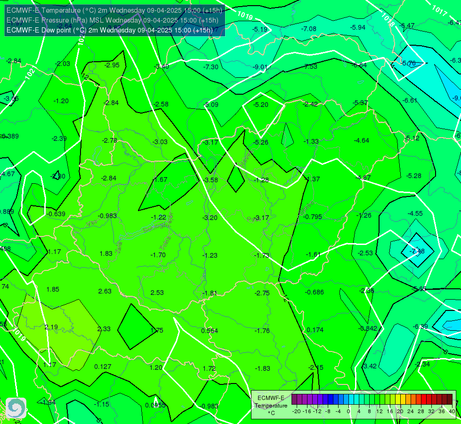The image size is (461, 424).
Task: Click the dew point value -2.78
Action: click(x=110, y=141)
